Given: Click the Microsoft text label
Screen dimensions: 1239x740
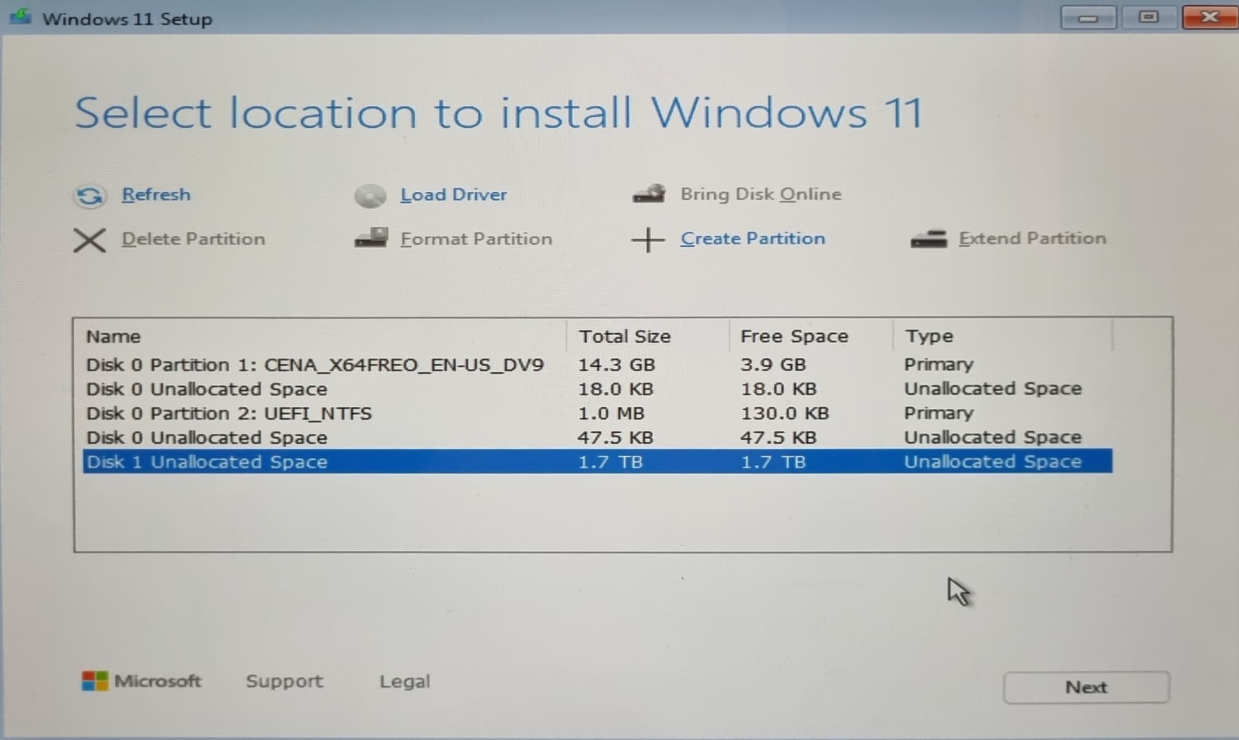Looking at the screenshot, I should (157, 681).
